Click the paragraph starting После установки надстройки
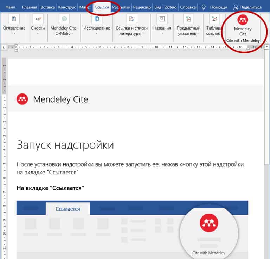The image size is (270, 259). coord(130,168)
